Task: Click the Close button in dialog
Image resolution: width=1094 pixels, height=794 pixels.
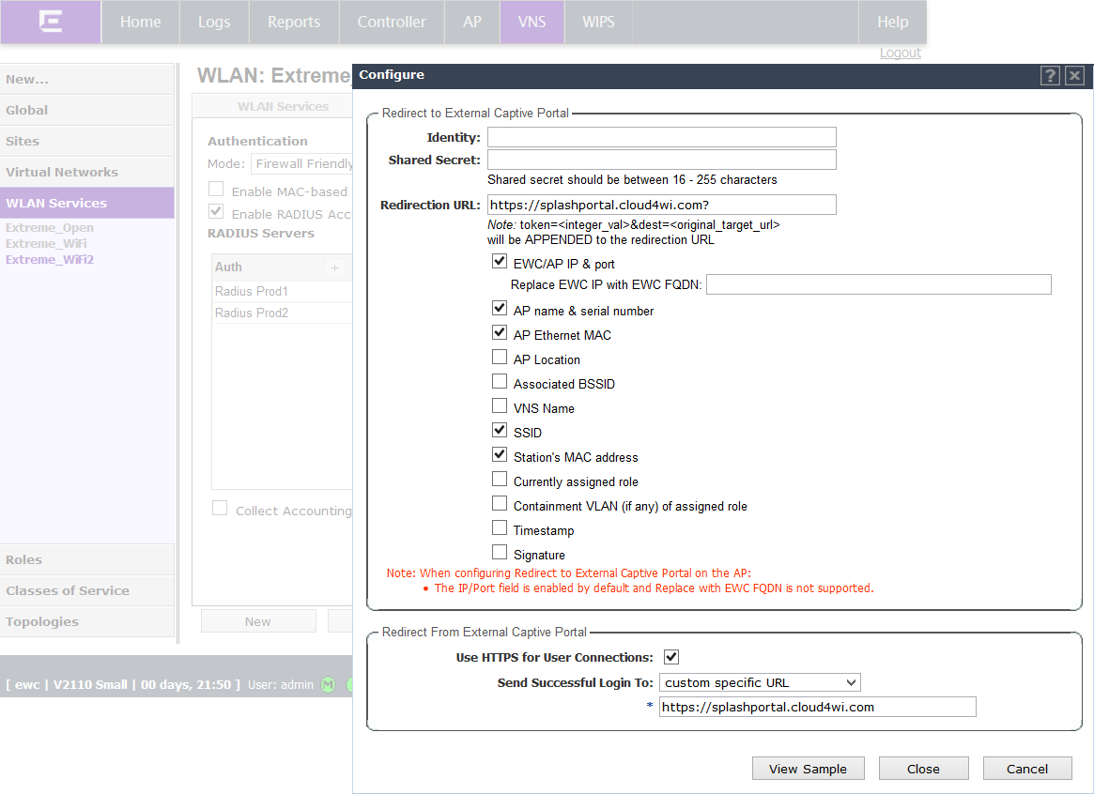Action: click(923, 769)
